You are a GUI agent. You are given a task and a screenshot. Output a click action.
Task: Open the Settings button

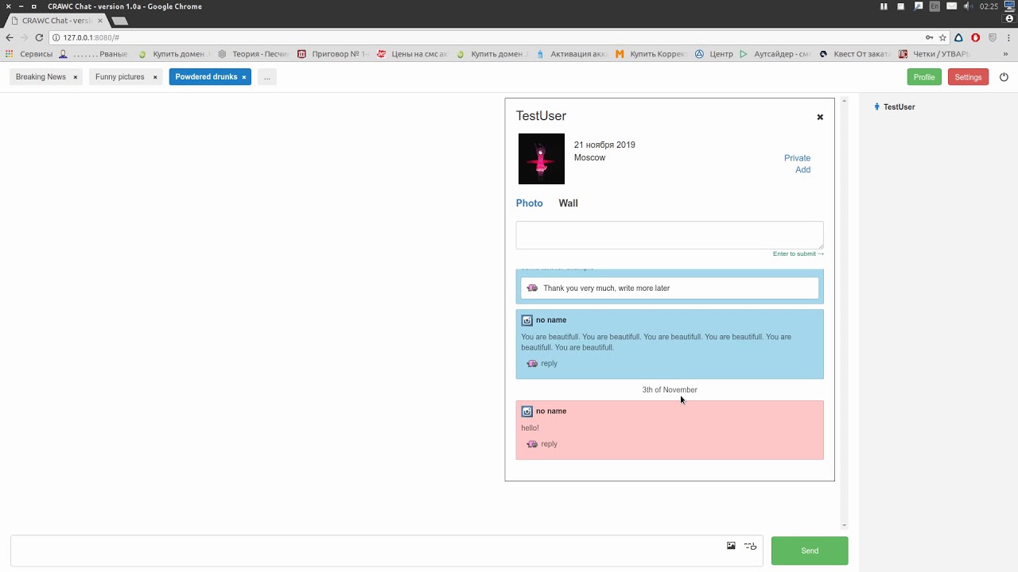pos(968,77)
